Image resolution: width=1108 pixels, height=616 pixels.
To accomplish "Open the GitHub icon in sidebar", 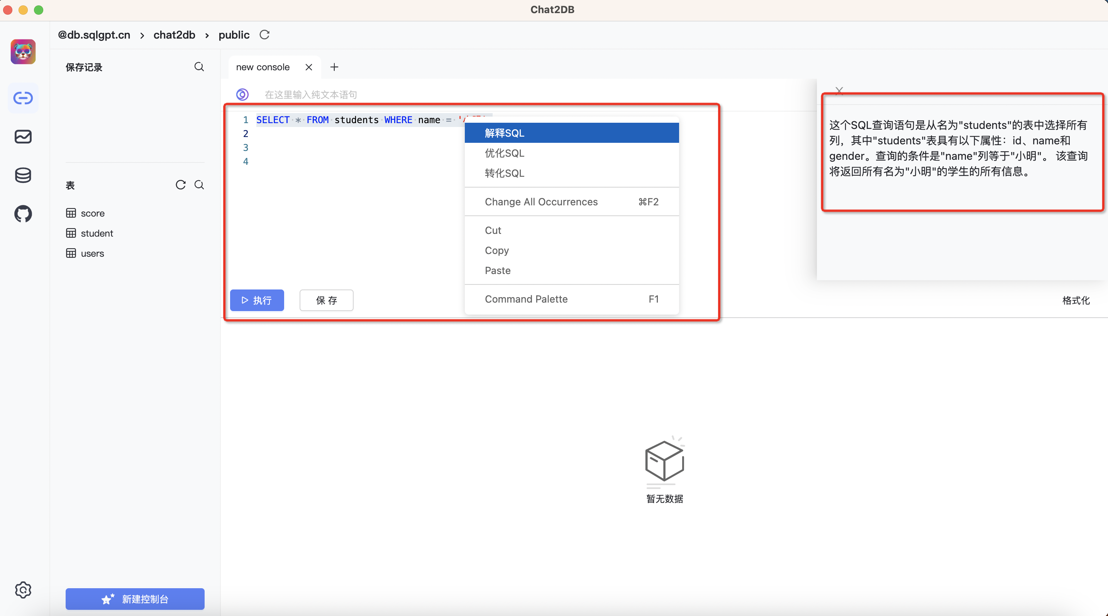I will [x=23, y=214].
